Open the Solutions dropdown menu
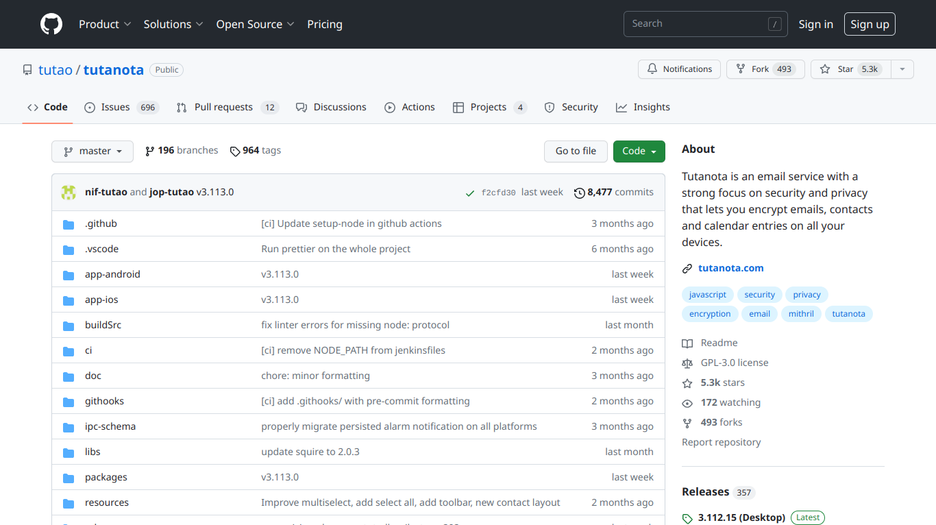Image resolution: width=936 pixels, height=525 pixels. click(x=173, y=24)
